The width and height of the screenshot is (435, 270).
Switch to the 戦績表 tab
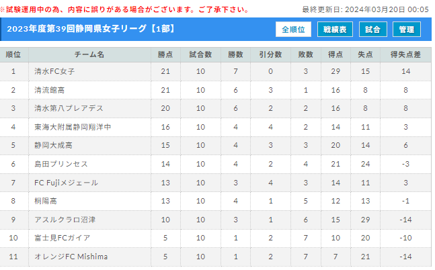[335, 30]
